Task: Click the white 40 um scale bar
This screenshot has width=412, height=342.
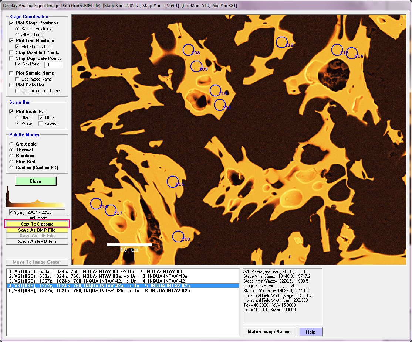Action: coord(129,244)
